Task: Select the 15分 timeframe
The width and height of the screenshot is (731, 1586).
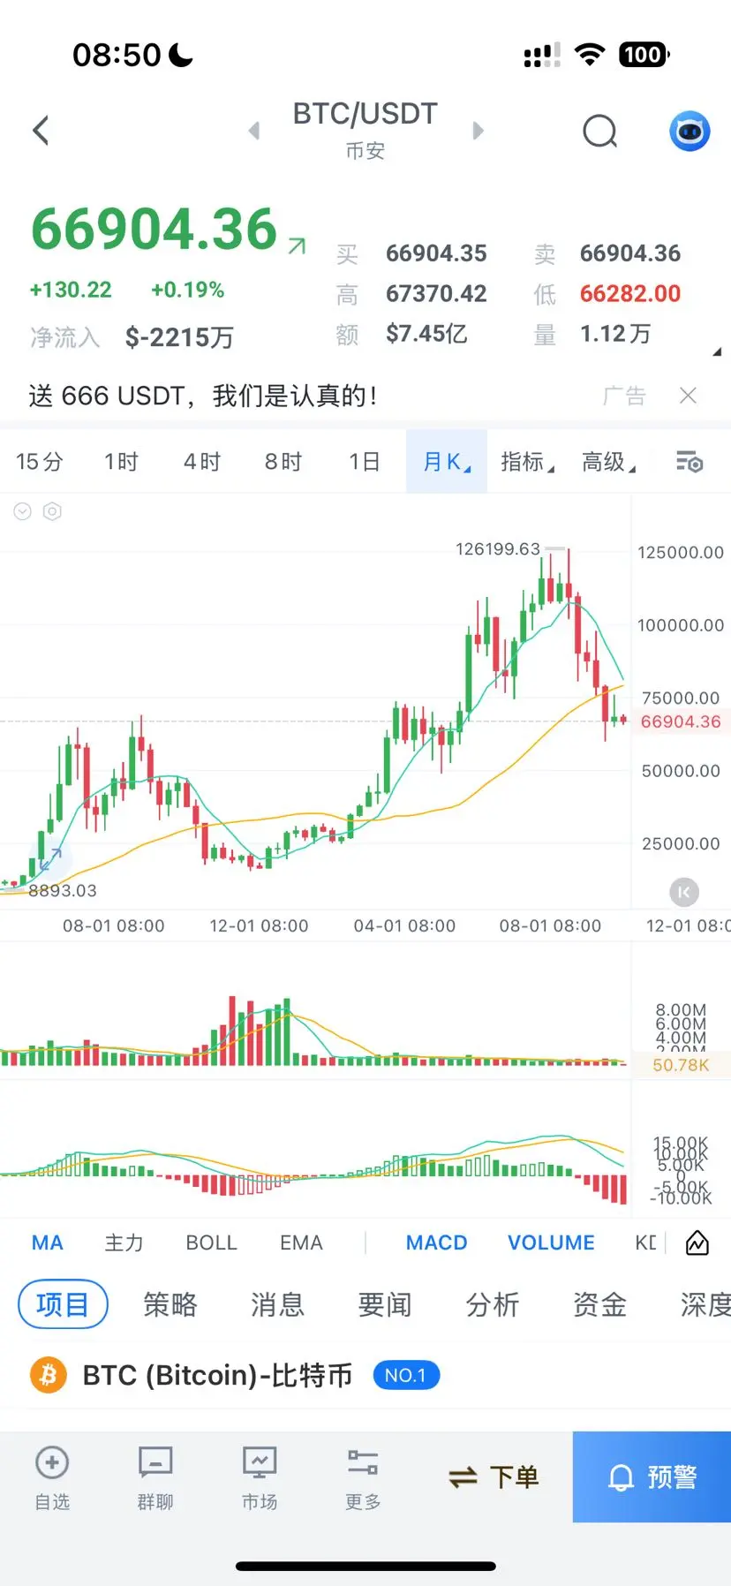Action: [40, 462]
